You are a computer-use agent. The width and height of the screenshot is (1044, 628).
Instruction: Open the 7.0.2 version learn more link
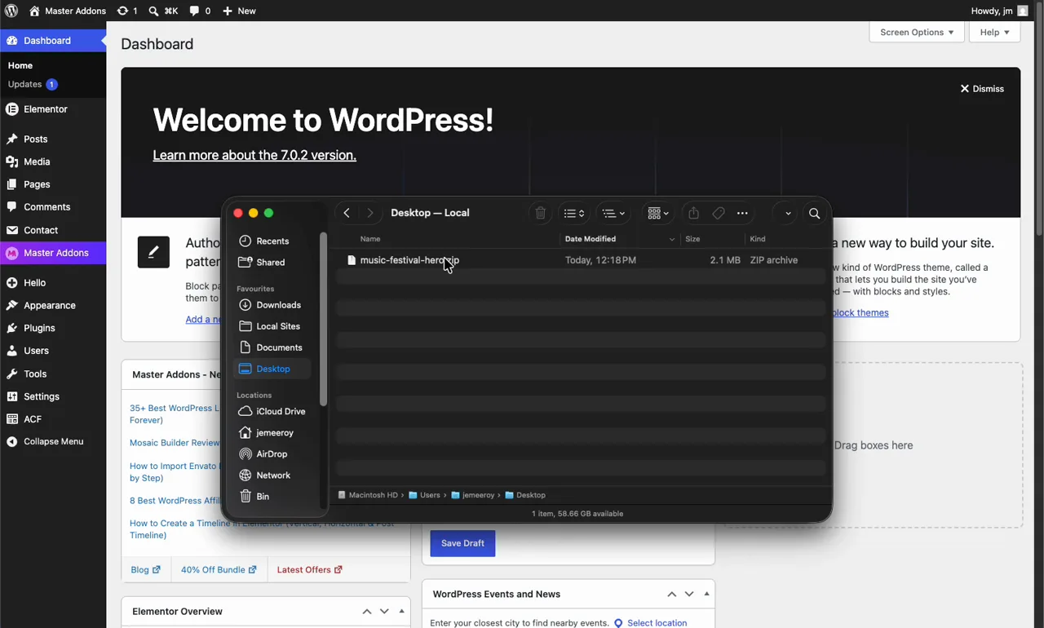[x=254, y=155]
